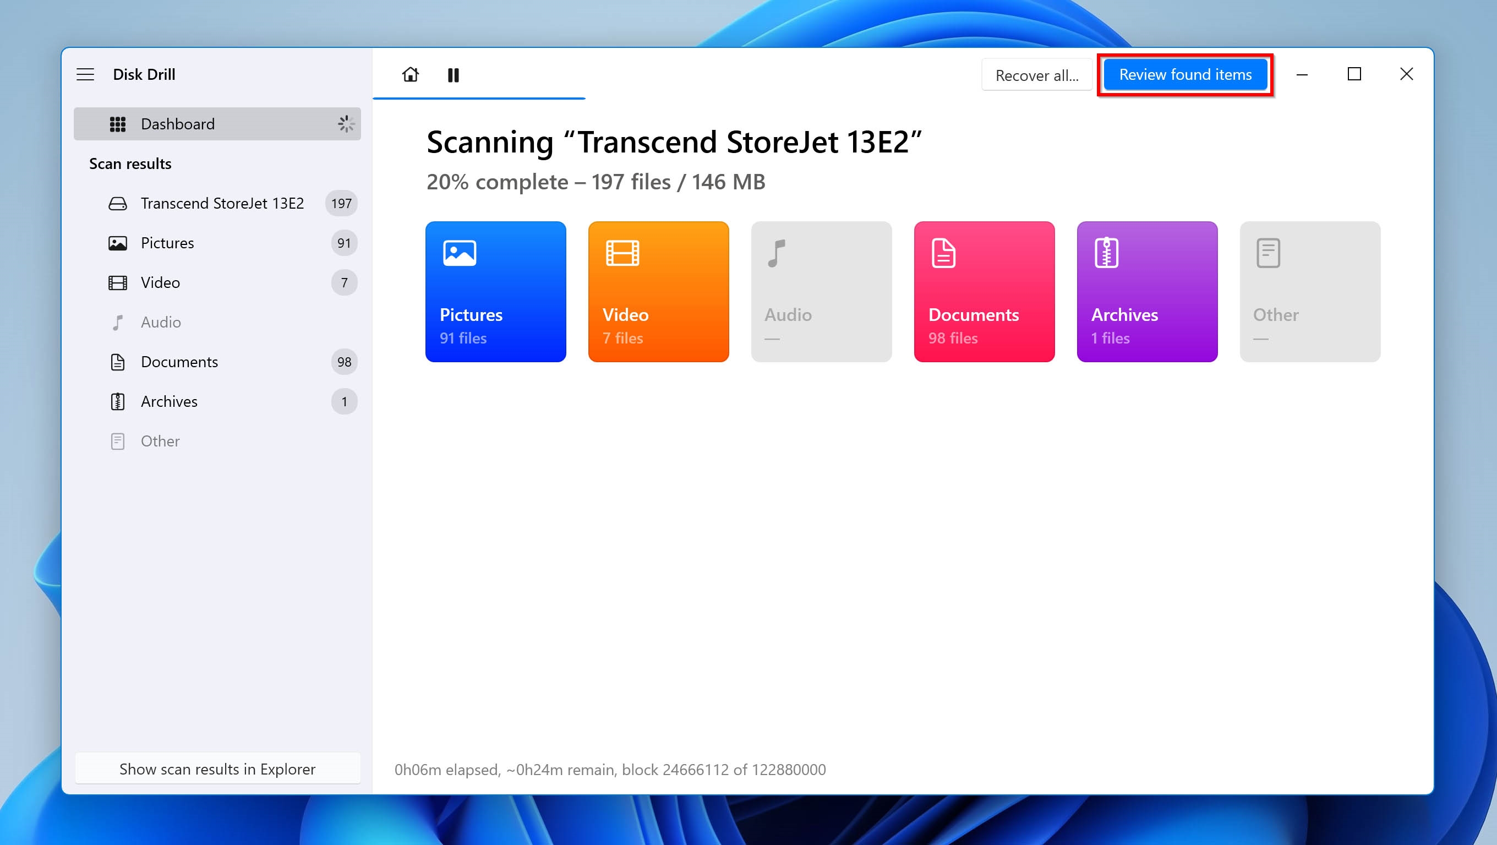Minimize the Disk Drill window
This screenshot has width=1497, height=845.
[1302, 74]
